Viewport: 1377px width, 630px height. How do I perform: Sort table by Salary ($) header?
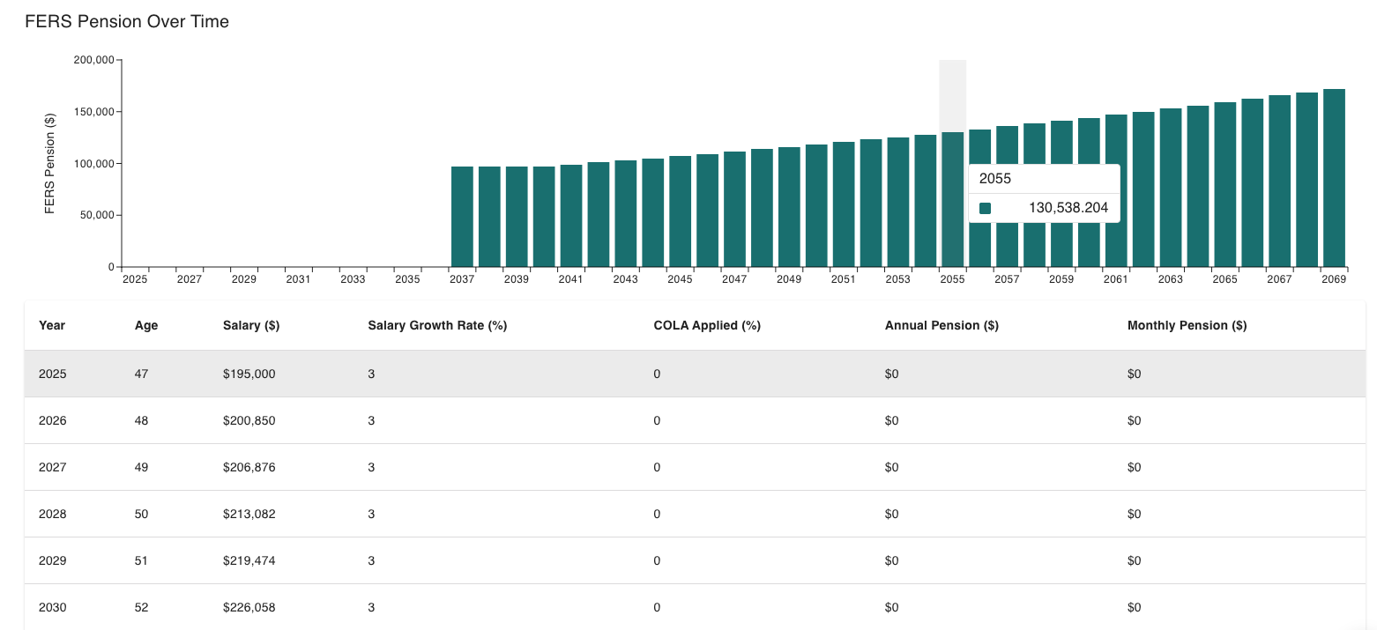click(x=251, y=325)
